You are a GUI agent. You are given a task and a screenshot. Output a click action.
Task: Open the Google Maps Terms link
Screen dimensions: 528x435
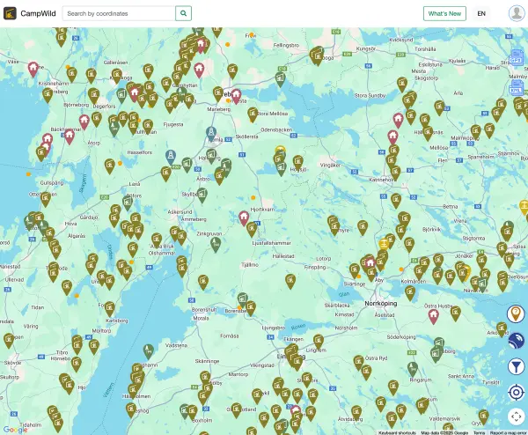479,432
